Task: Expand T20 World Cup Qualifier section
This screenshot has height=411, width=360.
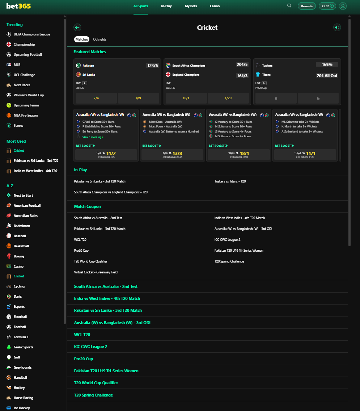Action: point(207,383)
